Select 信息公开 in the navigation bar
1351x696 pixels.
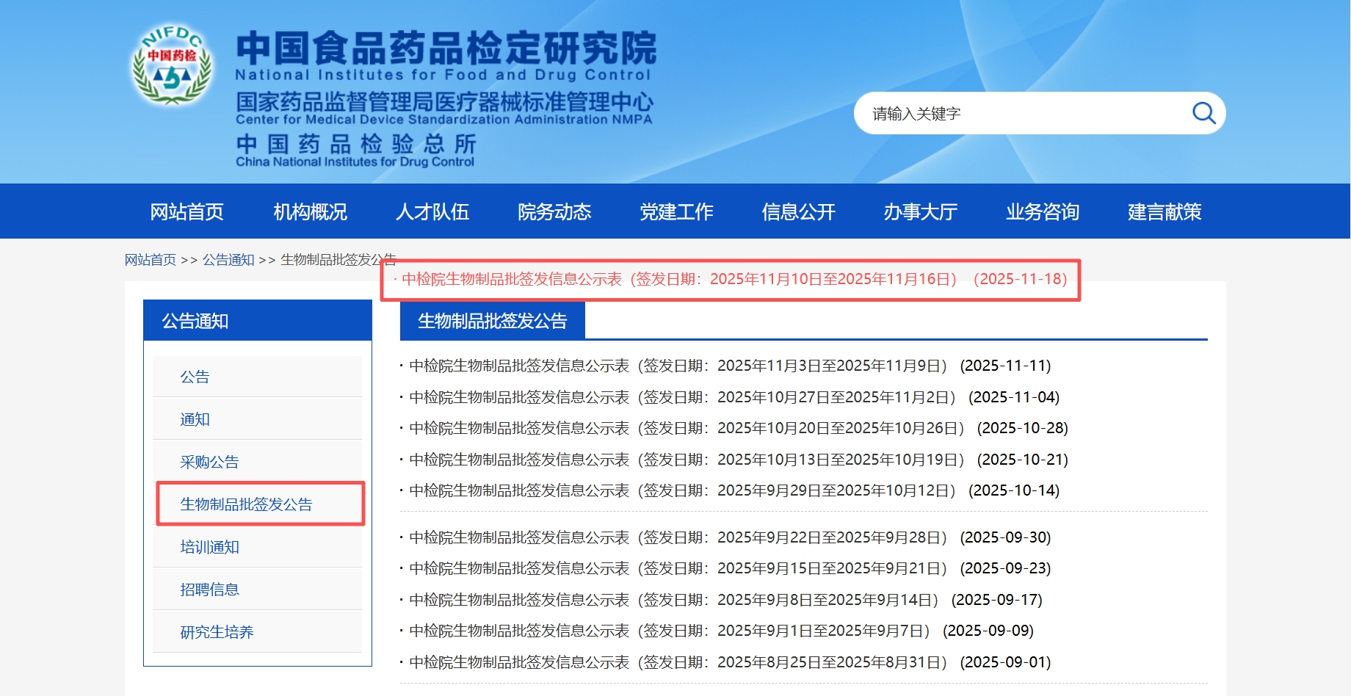(x=799, y=211)
